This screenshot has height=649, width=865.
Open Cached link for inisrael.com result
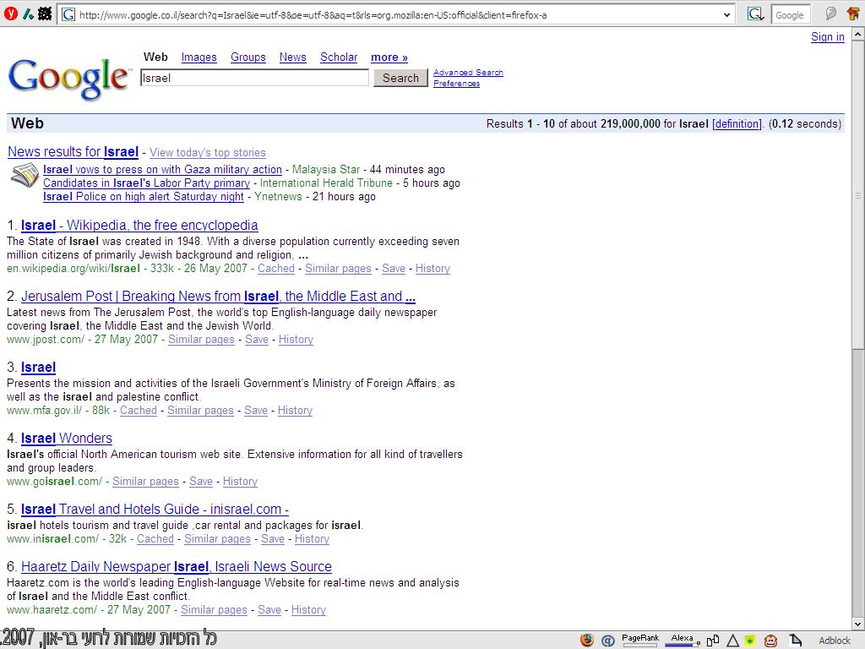click(x=155, y=538)
